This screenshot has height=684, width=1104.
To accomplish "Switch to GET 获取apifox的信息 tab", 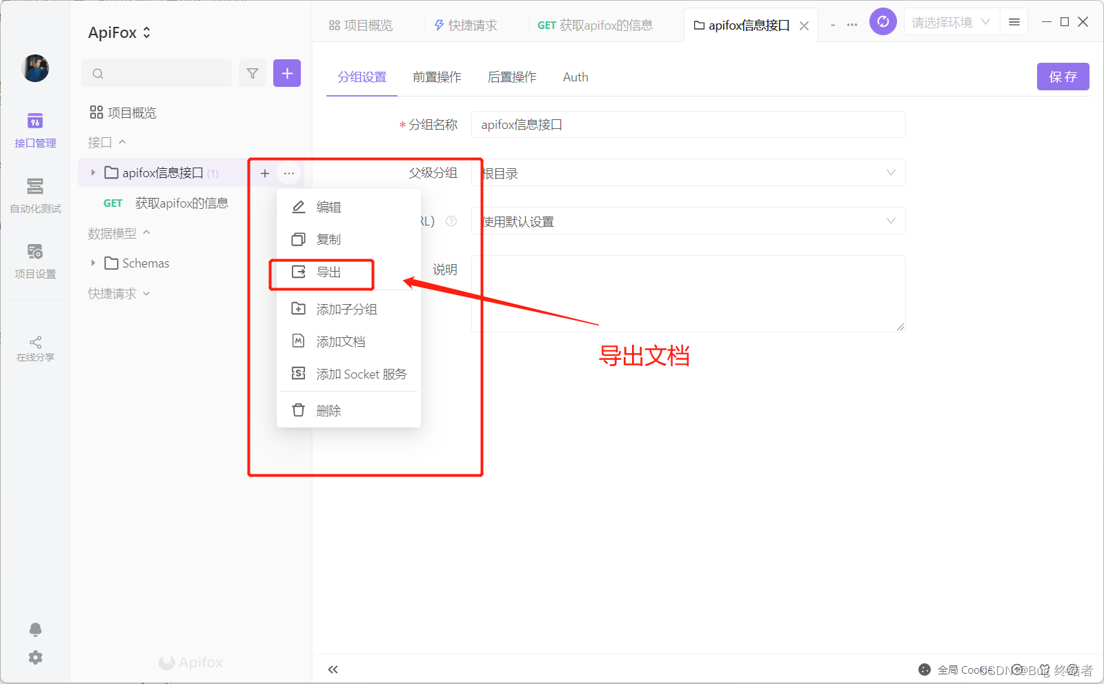I will click(x=595, y=26).
